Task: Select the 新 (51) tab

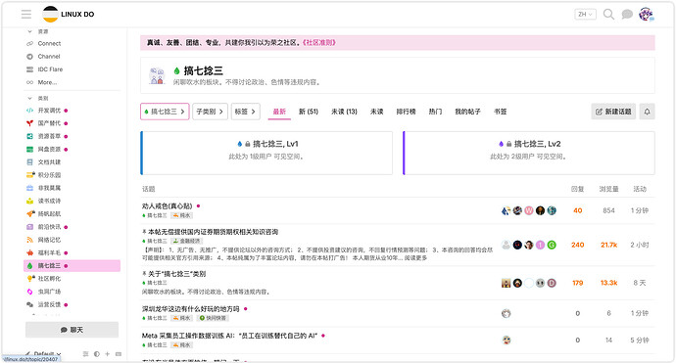Action: [309, 112]
